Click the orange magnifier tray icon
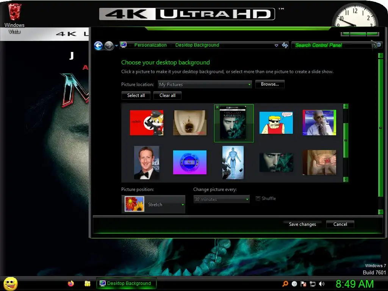 click(x=285, y=284)
